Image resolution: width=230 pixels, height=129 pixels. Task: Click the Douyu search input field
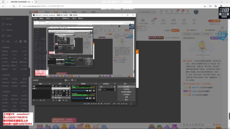[145, 12]
